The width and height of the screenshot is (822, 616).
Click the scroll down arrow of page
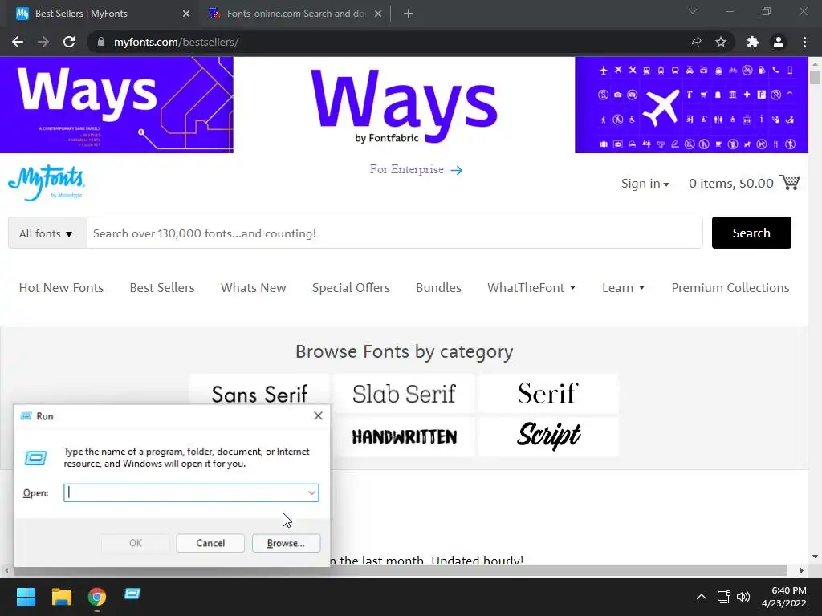[x=815, y=557]
